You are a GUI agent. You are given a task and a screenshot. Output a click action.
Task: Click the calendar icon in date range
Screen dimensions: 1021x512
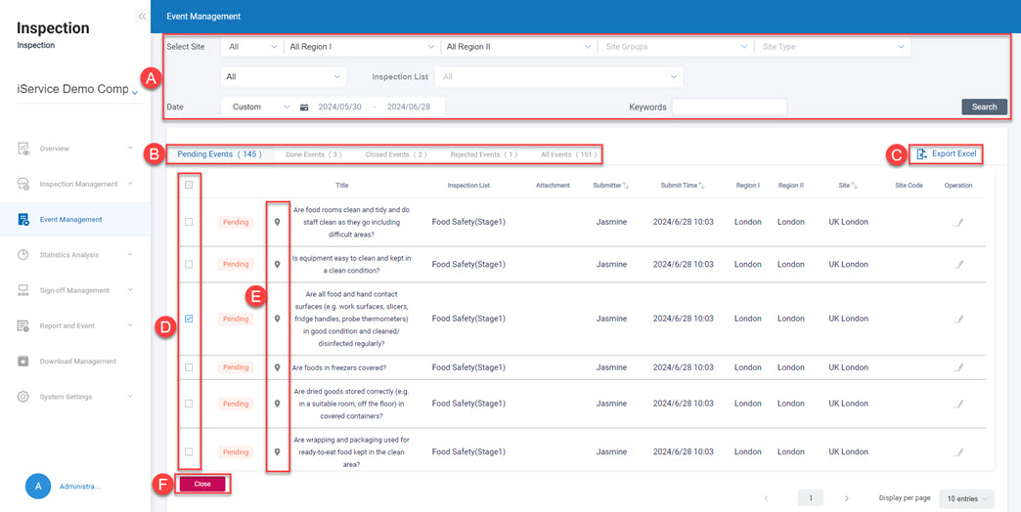[x=304, y=107]
